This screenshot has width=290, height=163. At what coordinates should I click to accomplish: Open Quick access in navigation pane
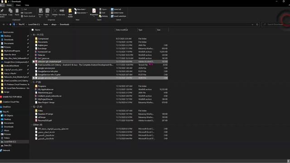(8, 32)
